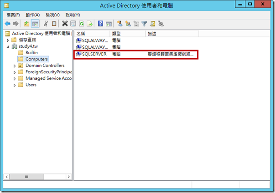Open Help with question mark icon
Screen dimensions: 275x193
[x=100, y=24]
